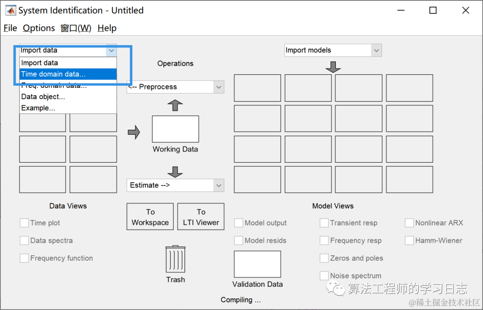Collapse the Import data dropdown arrow

click(111, 50)
